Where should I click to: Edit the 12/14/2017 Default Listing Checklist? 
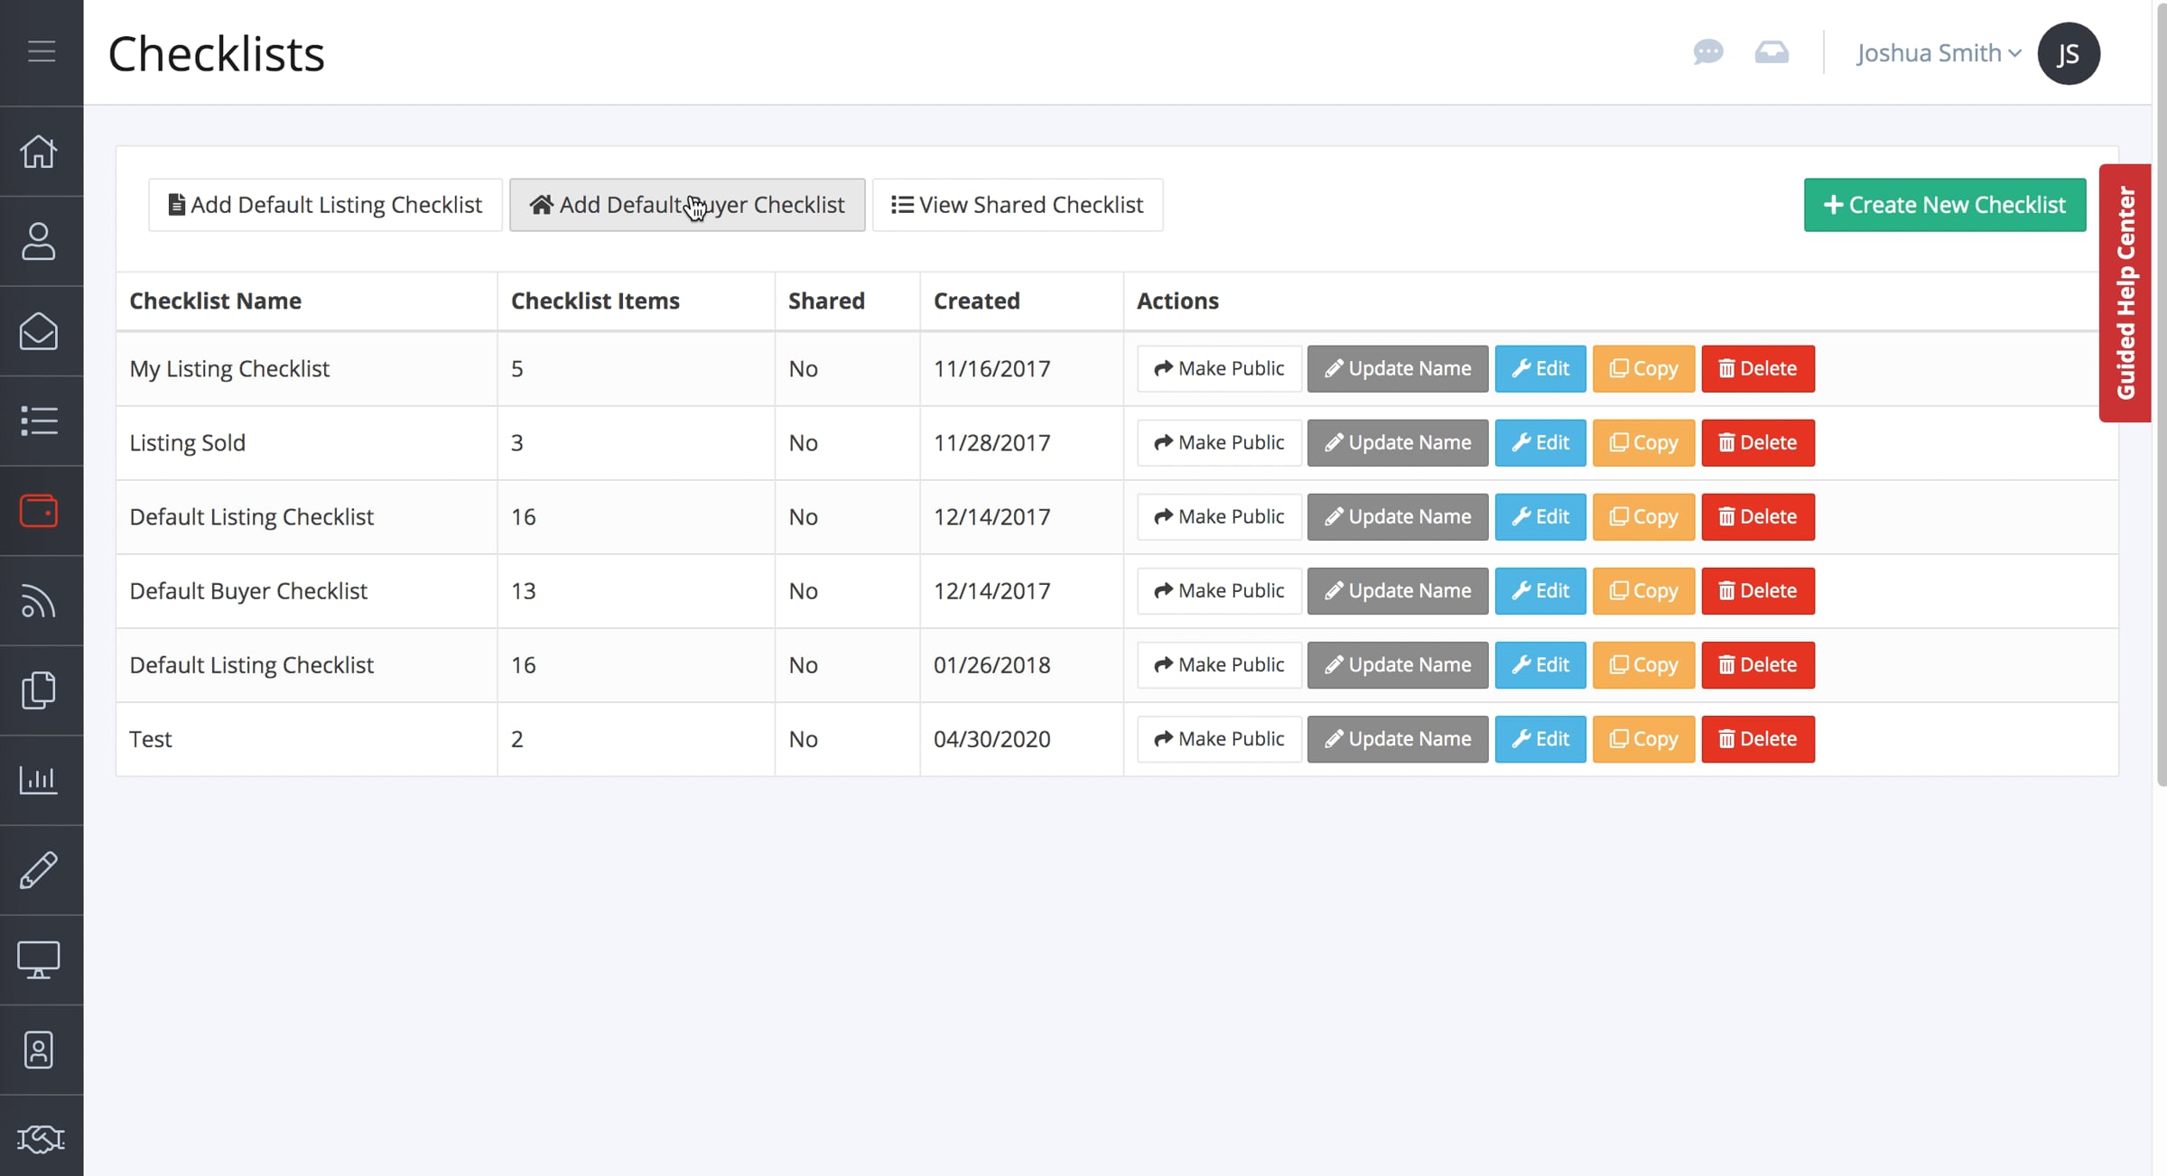(x=1540, y=516)
